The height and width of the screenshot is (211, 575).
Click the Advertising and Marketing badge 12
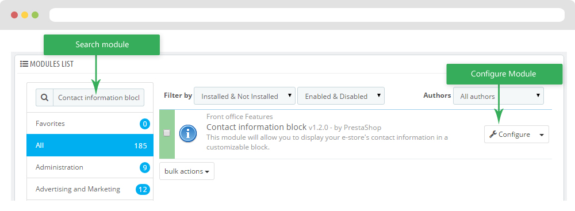pos(143,190)
